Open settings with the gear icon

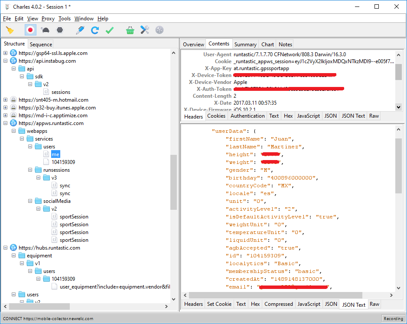point(160,30)
